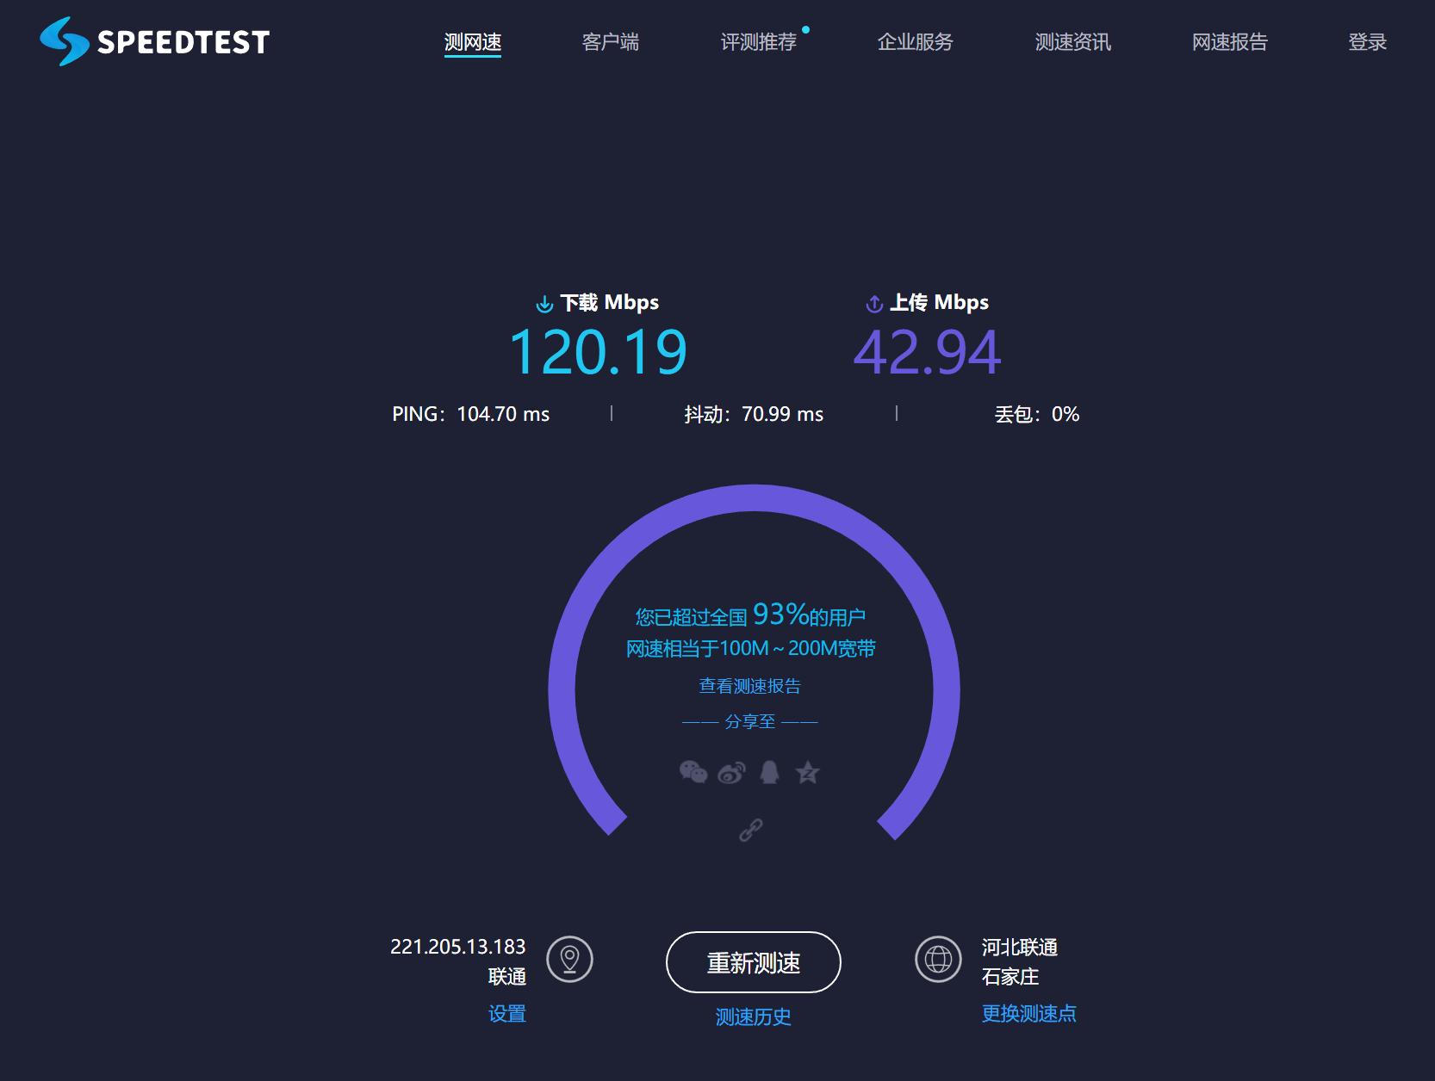1435x1081 pixels.
Task: Share the result to Qzone
Action: click(x=807, y=773)
